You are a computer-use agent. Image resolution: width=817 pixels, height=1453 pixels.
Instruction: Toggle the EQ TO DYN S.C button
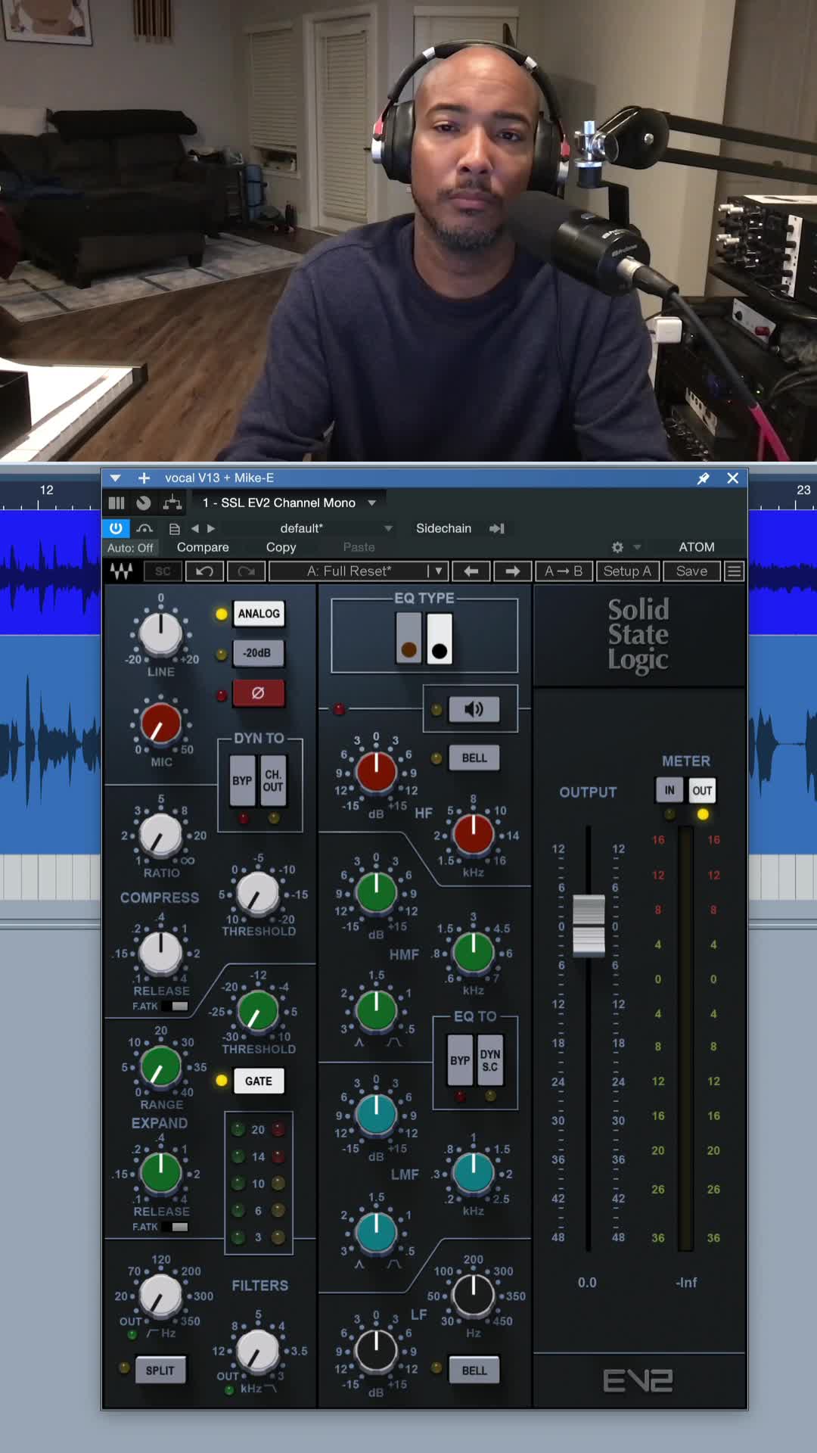pos(490,1061)
